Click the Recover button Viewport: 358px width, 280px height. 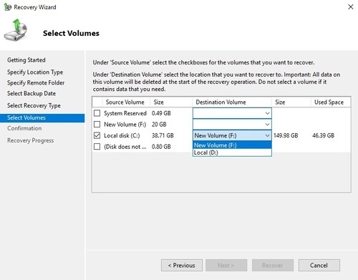click(x=273, y=265)
